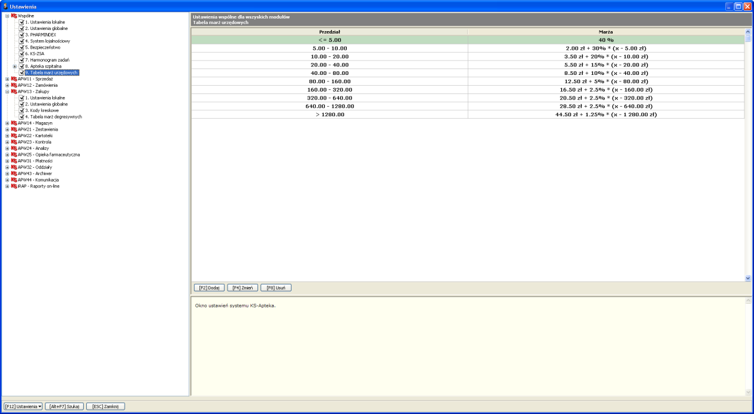Select the "<= 5.00" table row
This screenshot has height=414, width=754.
(468, 40)
